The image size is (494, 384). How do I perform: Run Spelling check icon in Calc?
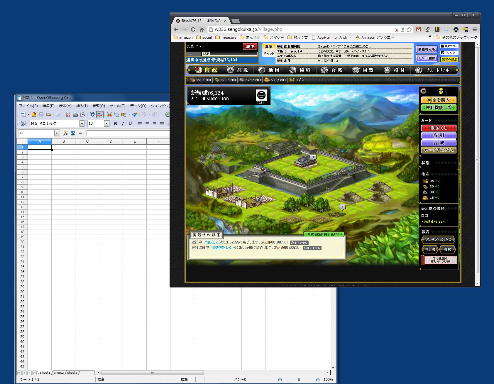tap(92, 114)
